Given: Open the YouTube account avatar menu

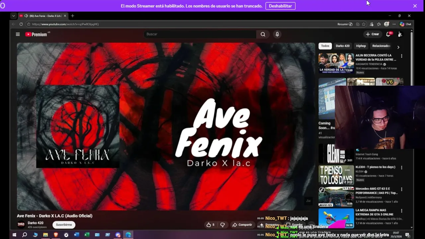Looking at the screenshot, I should (400, 34).
